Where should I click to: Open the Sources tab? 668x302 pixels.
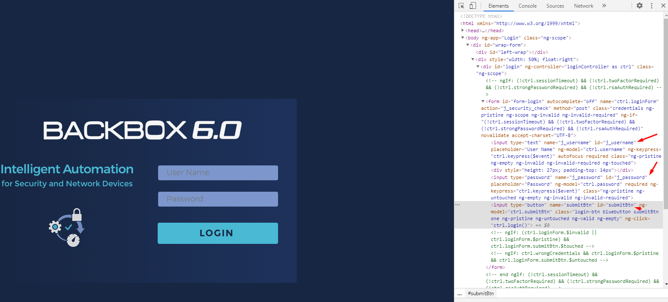point(555,6)
